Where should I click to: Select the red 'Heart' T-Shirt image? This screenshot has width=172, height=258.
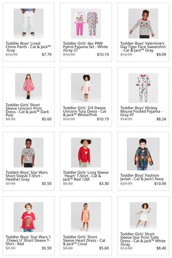point(86,152)
